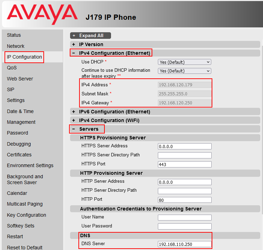Open the Debugging page

pyautogui.click(x=19, y=144)
